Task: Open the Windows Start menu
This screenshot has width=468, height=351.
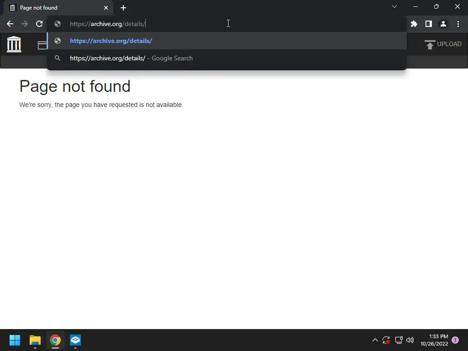Action: click(15, 340)
